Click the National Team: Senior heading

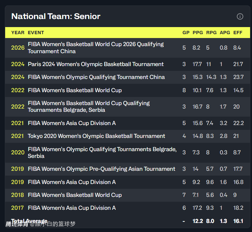56,16
